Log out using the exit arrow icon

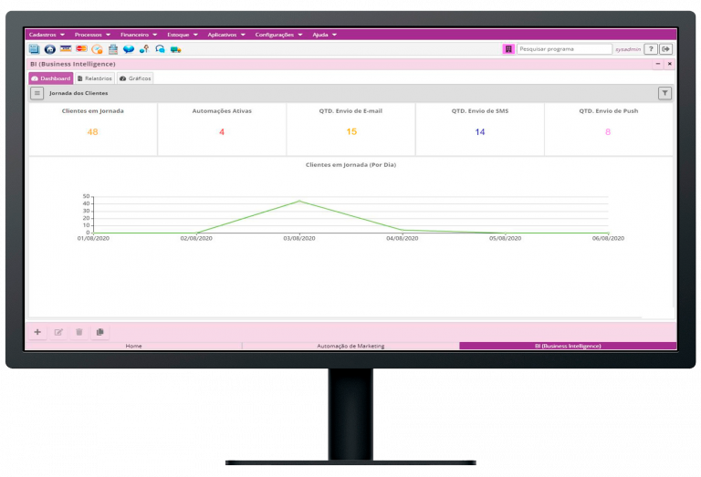click(x=666, y=49)
